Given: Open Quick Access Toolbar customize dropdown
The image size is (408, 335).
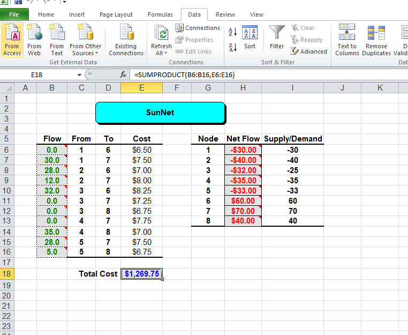Looking at the screenshot, I should pos(64,2).
